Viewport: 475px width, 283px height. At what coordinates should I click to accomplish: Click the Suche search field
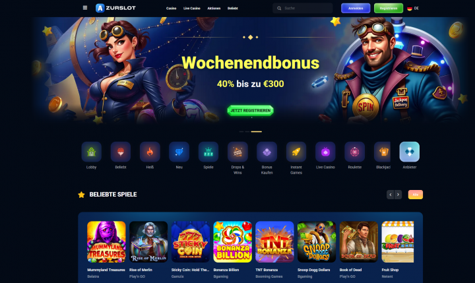pos(303,8)
